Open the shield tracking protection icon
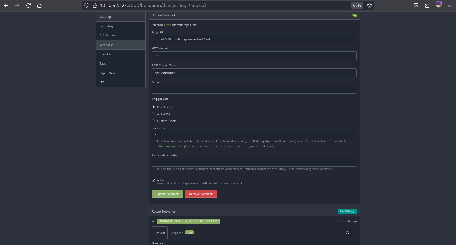This screenshot has width=456, height=245. (87, 5)
